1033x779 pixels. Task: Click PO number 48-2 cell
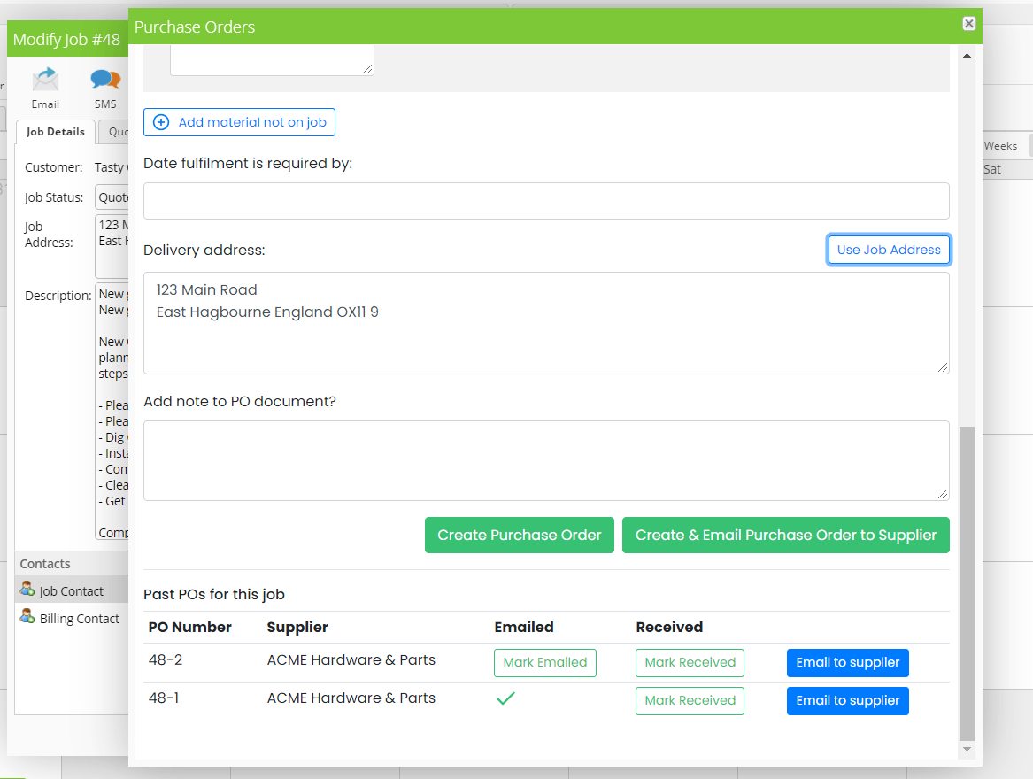tap(166, 659)
